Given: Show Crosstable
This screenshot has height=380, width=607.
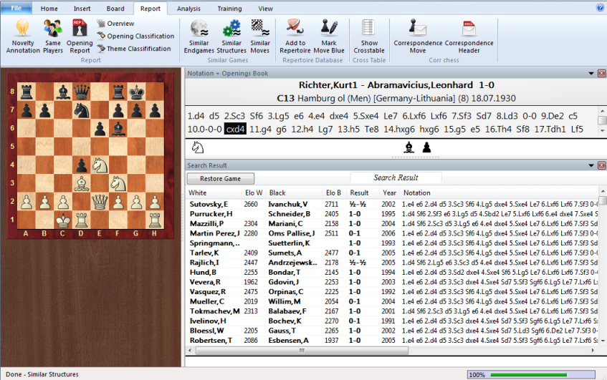Looking at the screenshot, I should tap(369, 36).
